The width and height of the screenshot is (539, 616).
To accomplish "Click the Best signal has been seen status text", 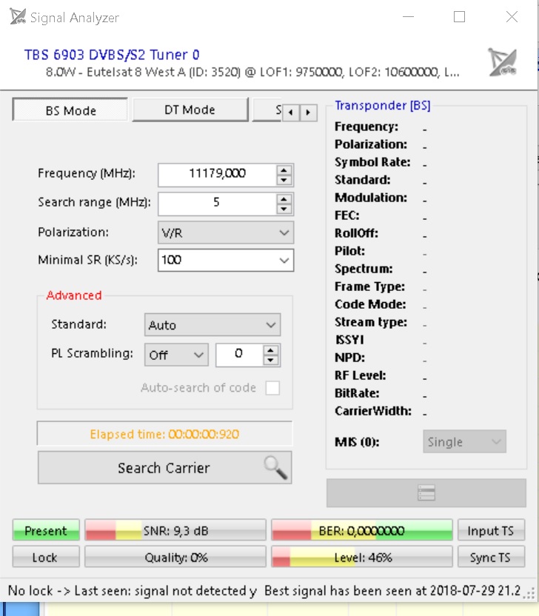I will tap(392, 590).
